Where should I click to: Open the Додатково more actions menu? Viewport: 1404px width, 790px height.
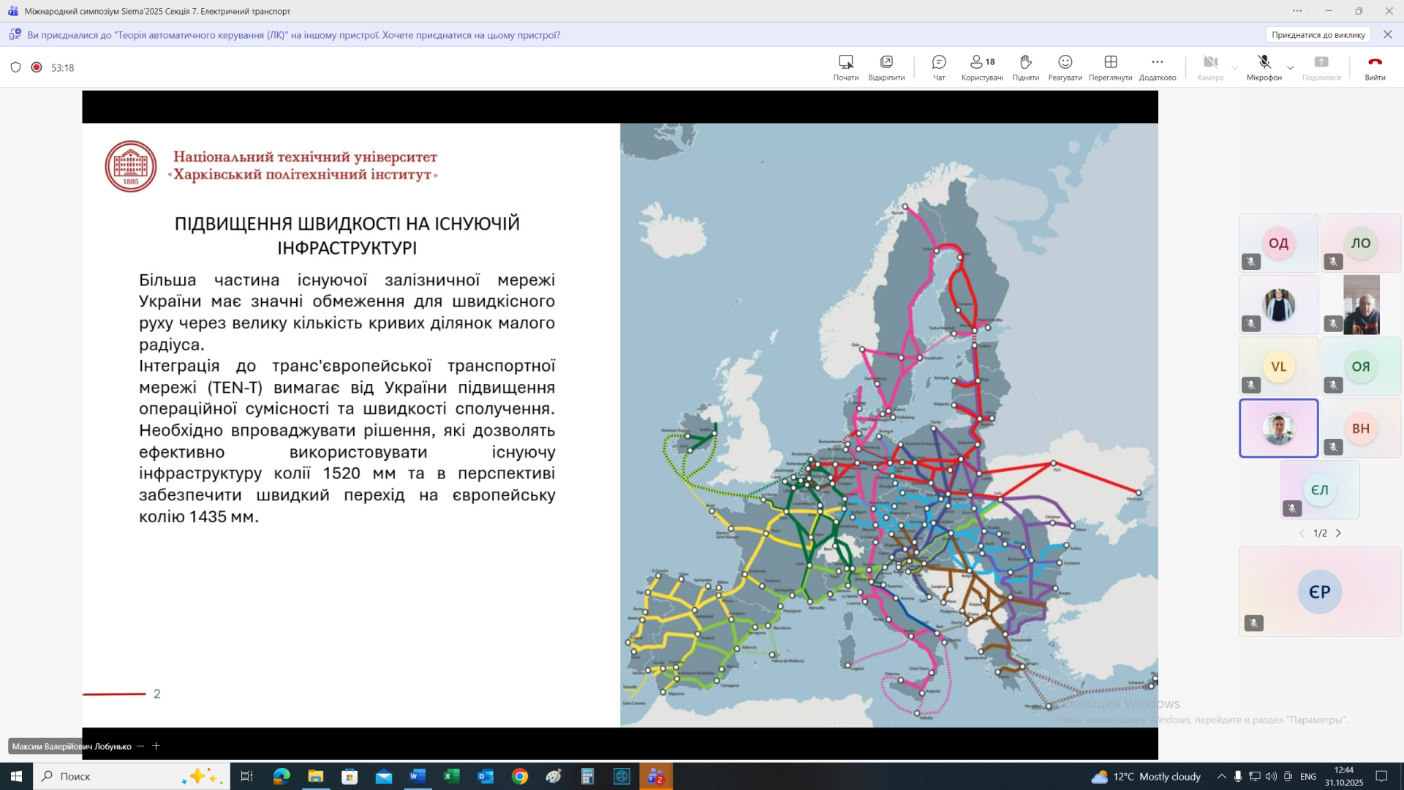1157,67
